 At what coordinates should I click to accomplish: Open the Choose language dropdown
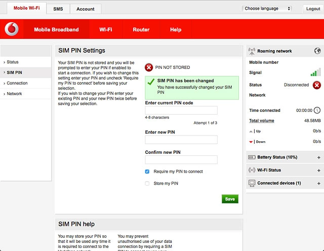[x=267, y=9]
